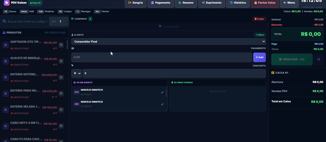Click the Produtos header icon
This screenshot has width=326, height=142.
[4, 32]
